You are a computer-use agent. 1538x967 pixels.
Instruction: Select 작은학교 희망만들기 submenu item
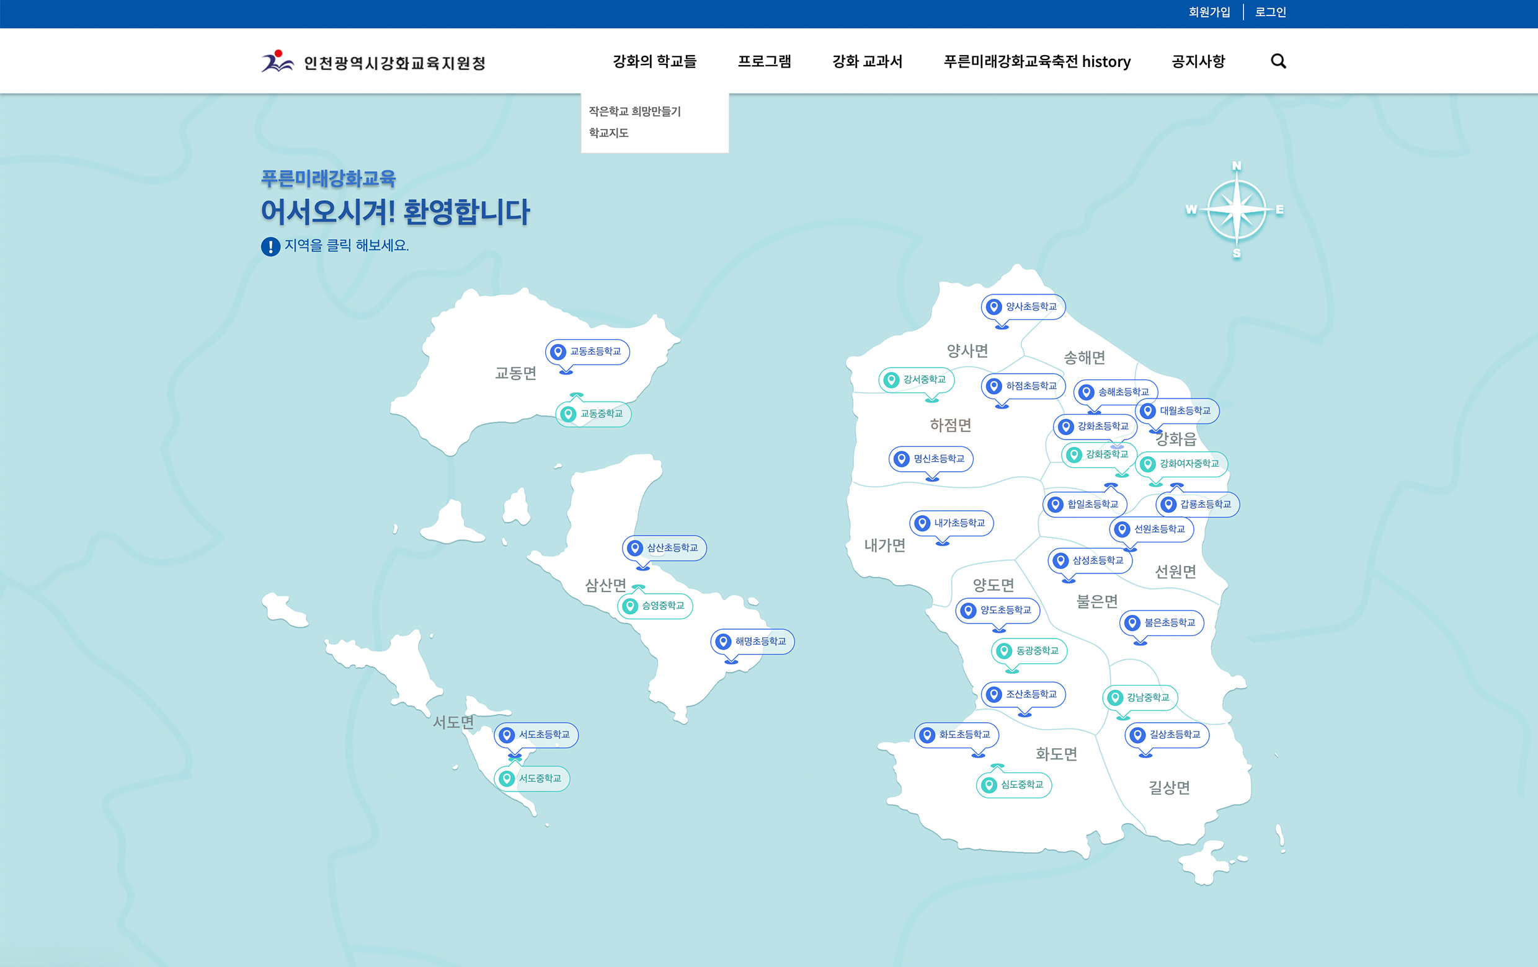(x=635, y=111)
